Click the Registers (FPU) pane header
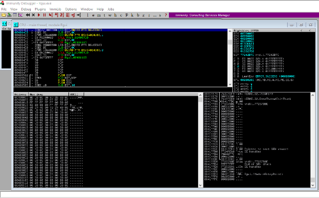This screenshot has width=319, height=198. coord(274,30)
